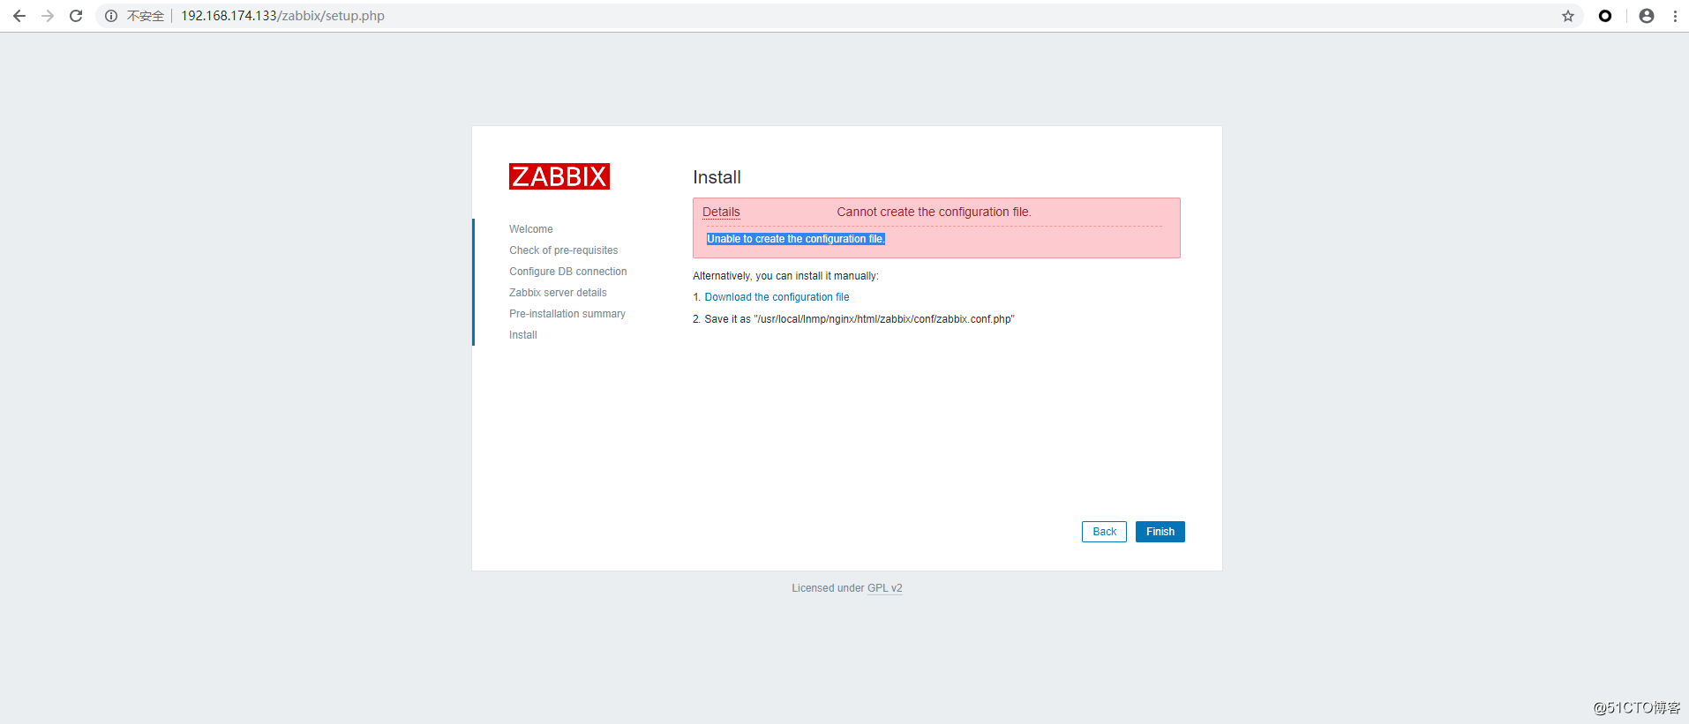This screenshot has width=1689, height=724.
Task: Open the GPL v2 license link
Action: [x=884, y=588]
